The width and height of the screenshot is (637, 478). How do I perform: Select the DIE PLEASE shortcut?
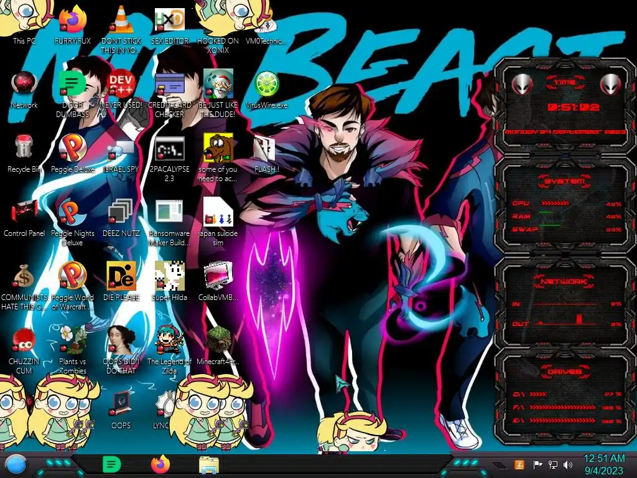(x=121, y=281)
